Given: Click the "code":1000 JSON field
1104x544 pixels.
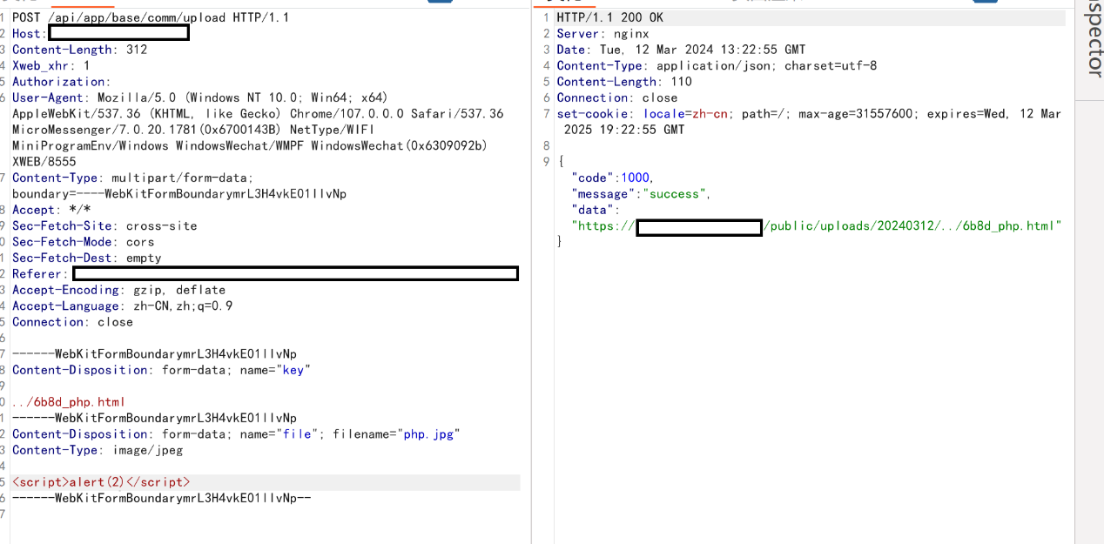Looking at the screenshot, I should tap(612, 178).
